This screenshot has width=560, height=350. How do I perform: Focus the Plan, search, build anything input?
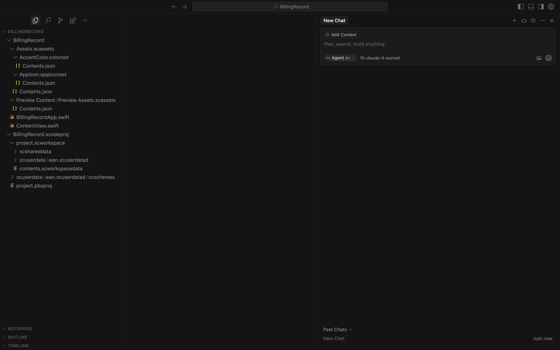437,44
